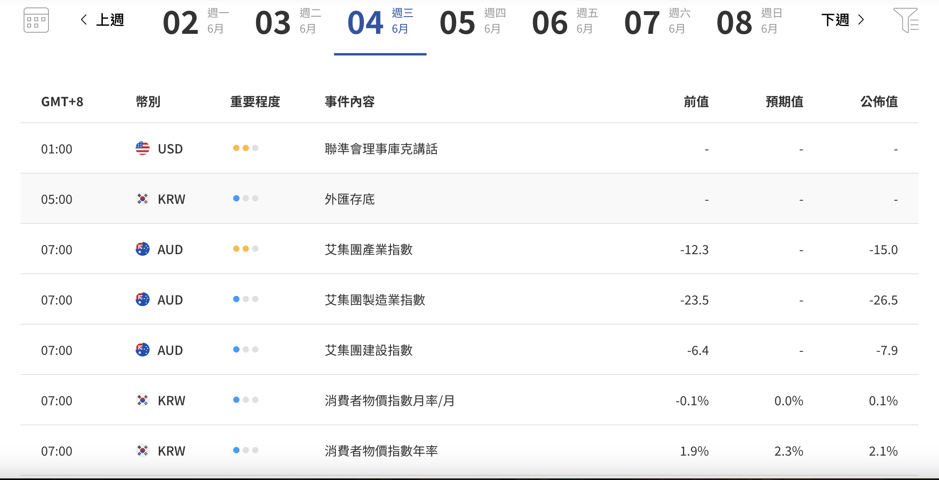Click the importance dots on 外匯存底 row
The height and width of the screenshot is (480, 939).
point(245,199)
